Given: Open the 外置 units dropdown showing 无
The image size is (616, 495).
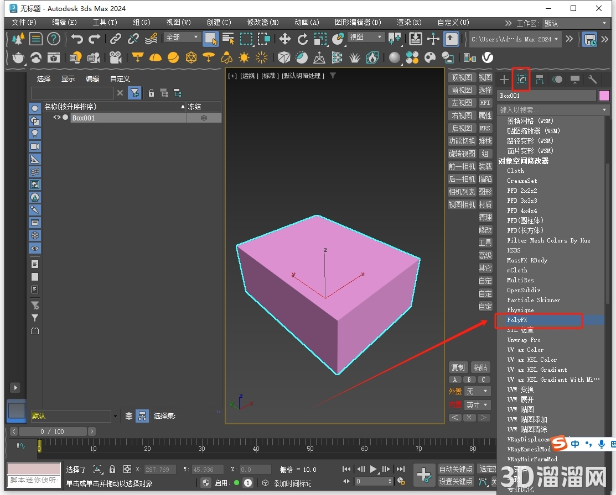Looking at the screenshot, I should coord(479,391).
